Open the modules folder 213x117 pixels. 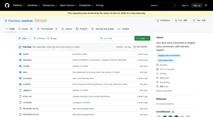point(27,84)
